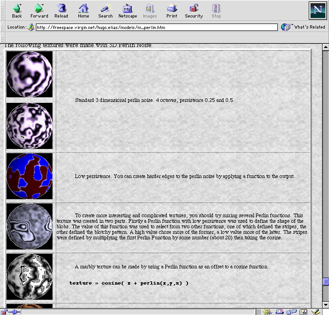Go to the Home page

tap(83, 11)
